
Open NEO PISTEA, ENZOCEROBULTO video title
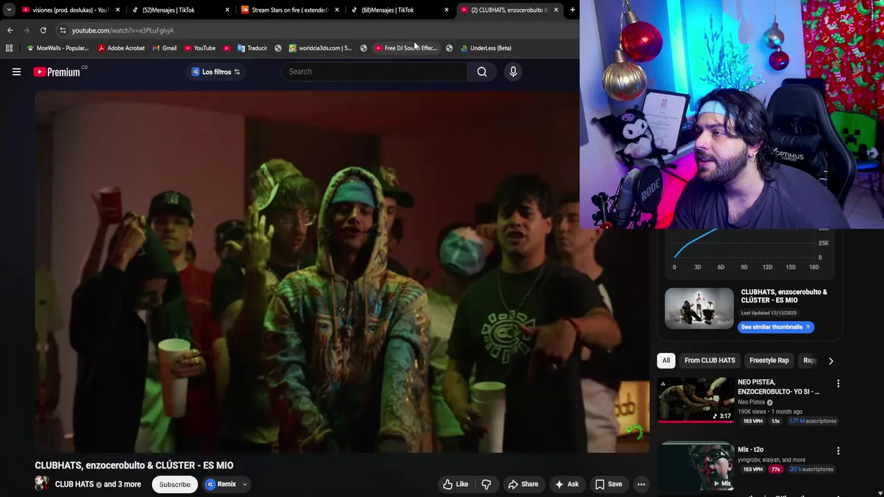[x=778, y=387]
